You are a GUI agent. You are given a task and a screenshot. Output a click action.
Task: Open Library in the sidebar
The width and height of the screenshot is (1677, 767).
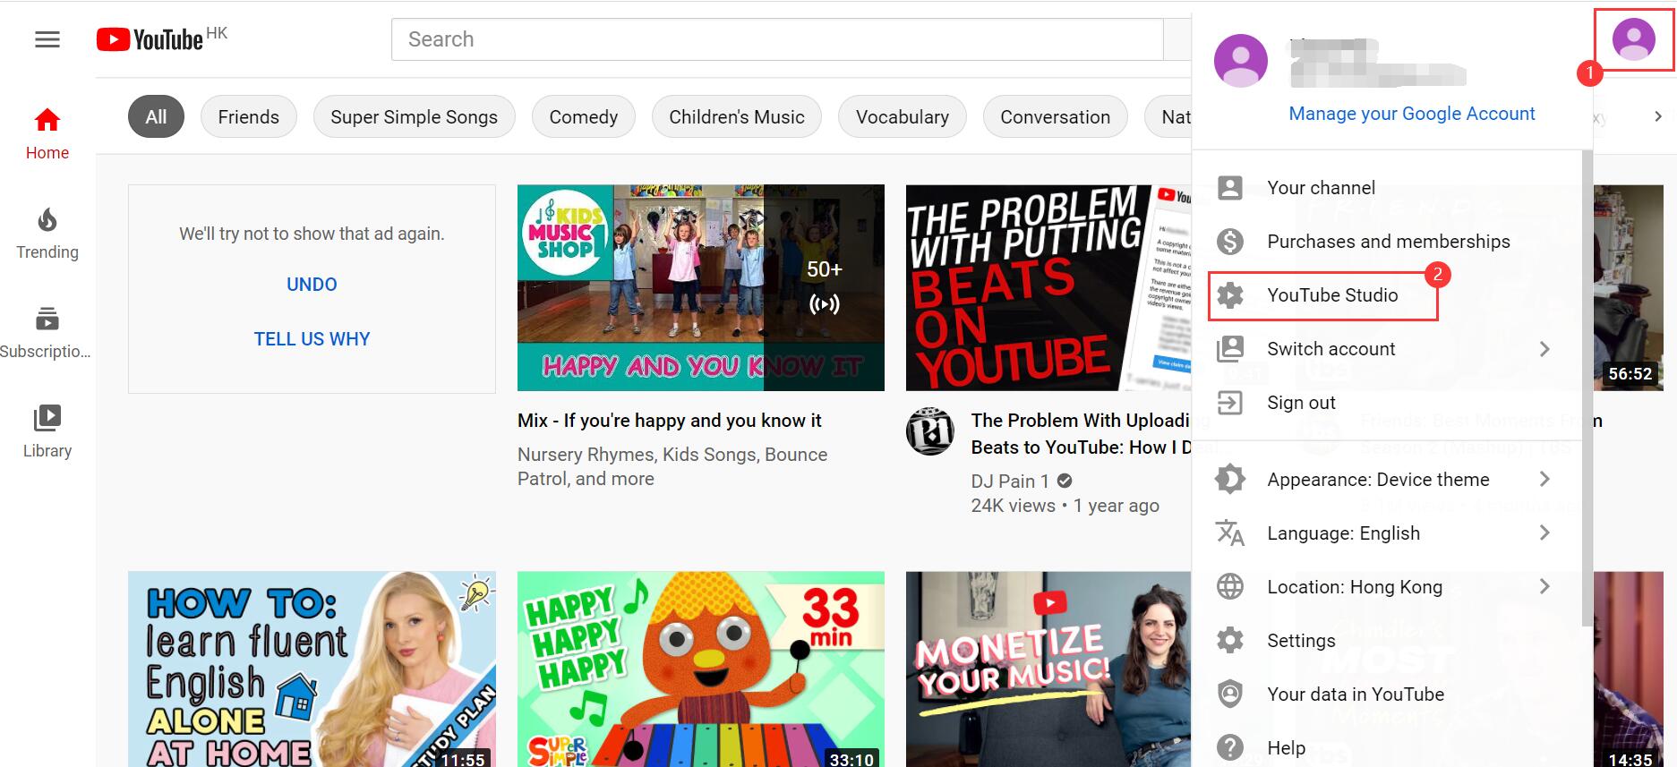[x=47, y=431]
